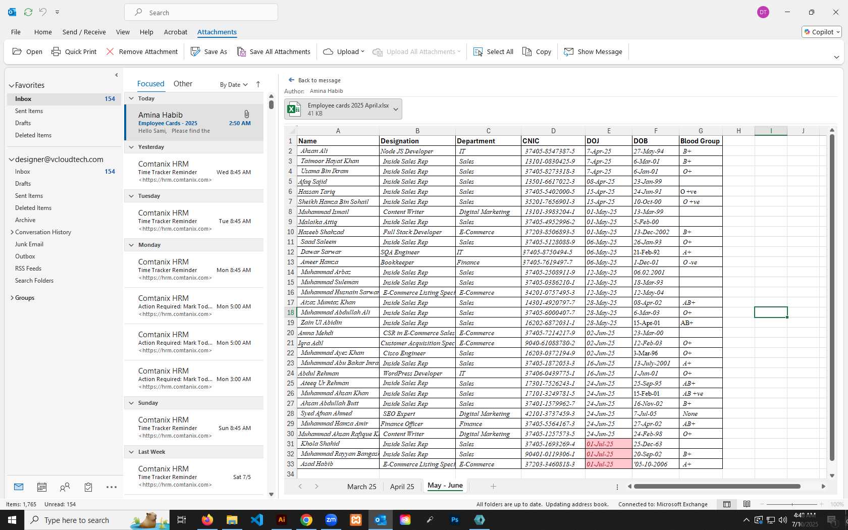This screenshot has height=530, width=848.
Task: Open the Calendar view icon
Action: [x=42, y=487]
